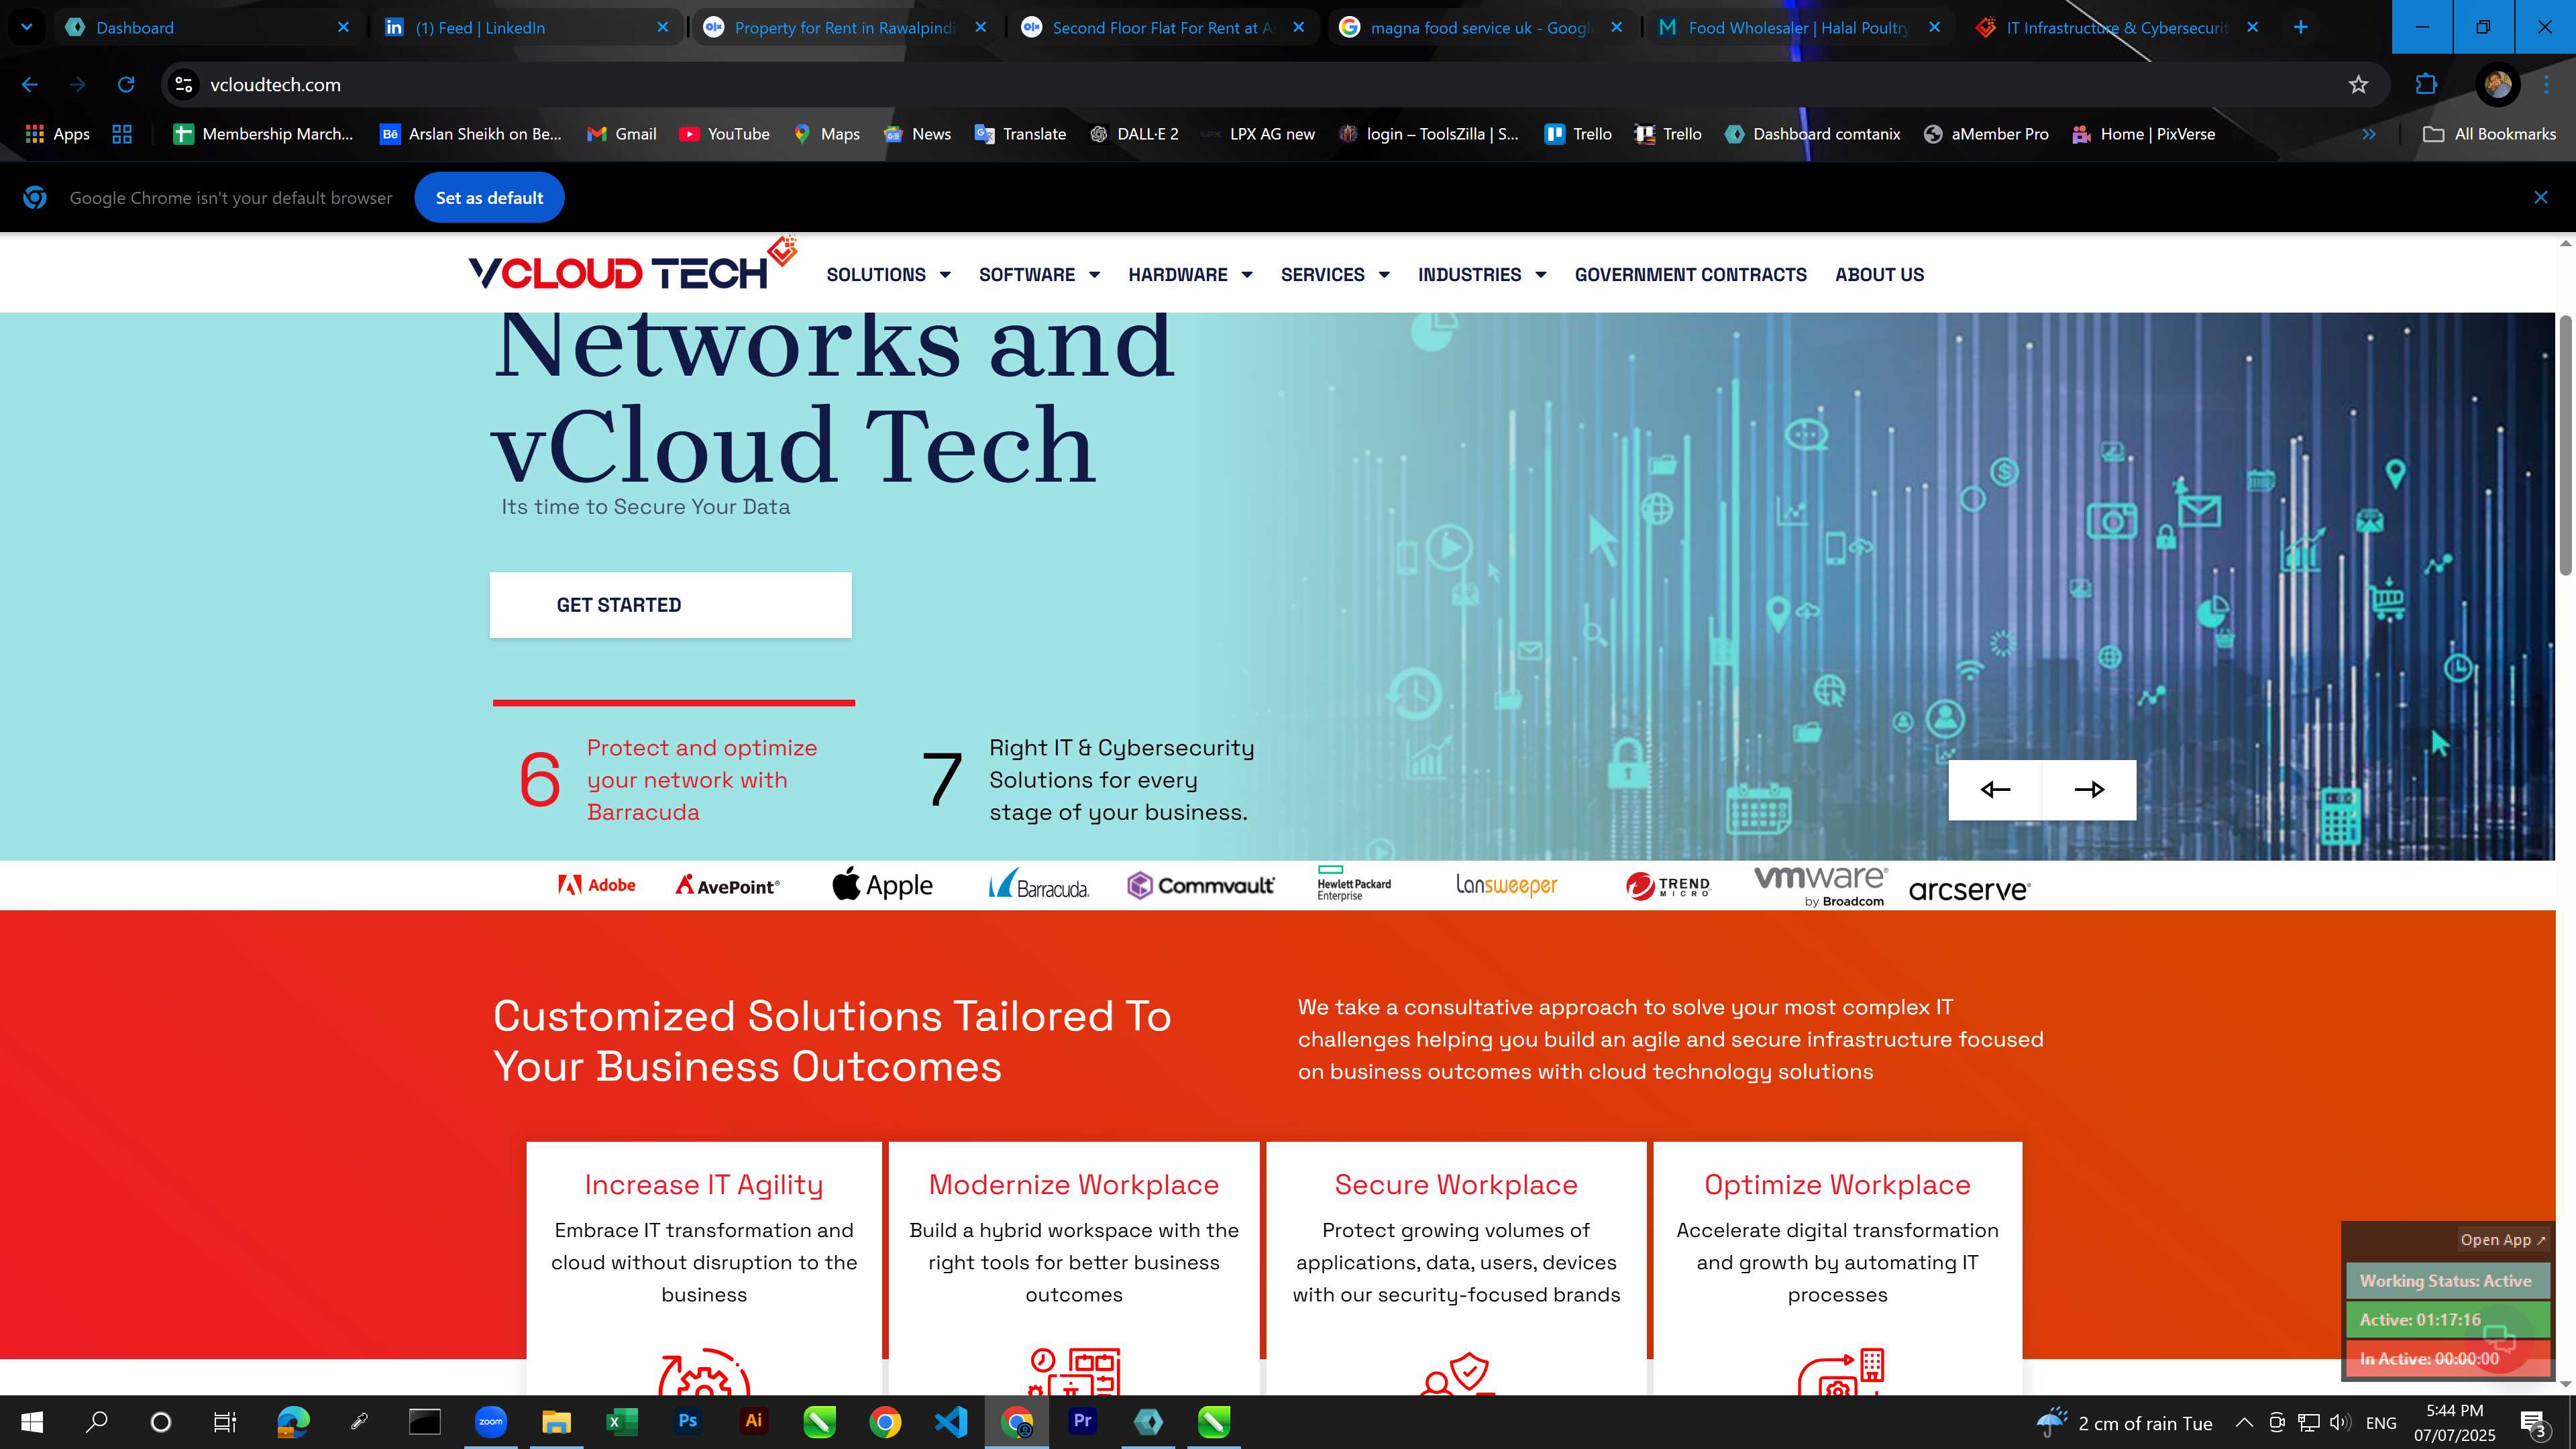Open Zoom from the taskbar
2576x1449 pixels.
coord(490,1422)
